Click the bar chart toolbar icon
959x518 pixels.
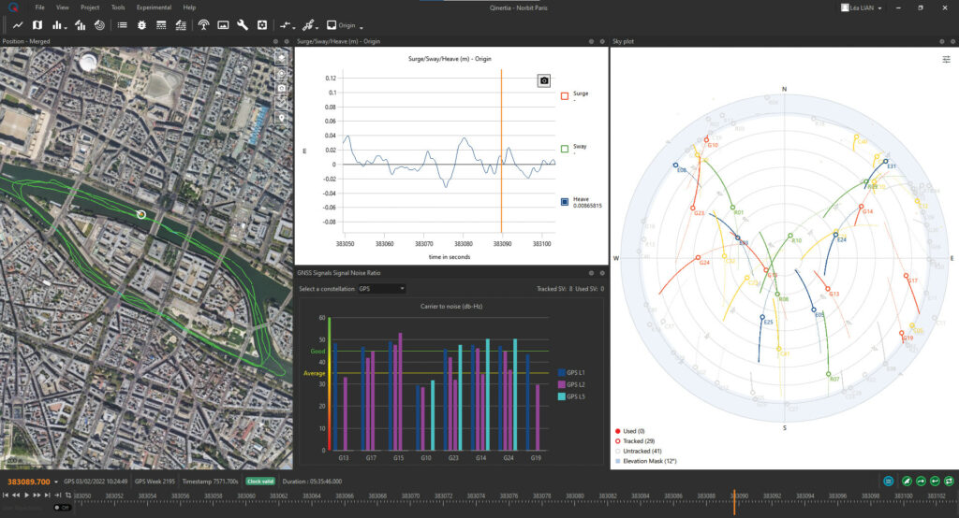tap(57, 25)
